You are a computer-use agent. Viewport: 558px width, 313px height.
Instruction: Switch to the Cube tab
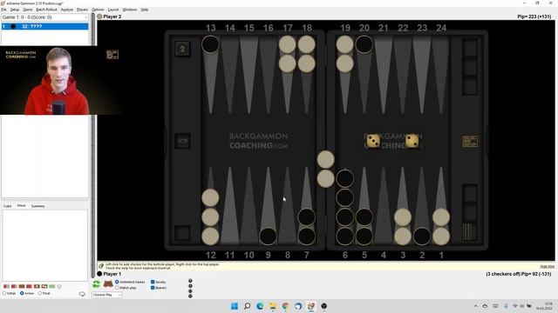coord(8,206)
